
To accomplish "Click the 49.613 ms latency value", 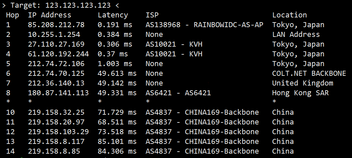I will (x=117, y=73).
